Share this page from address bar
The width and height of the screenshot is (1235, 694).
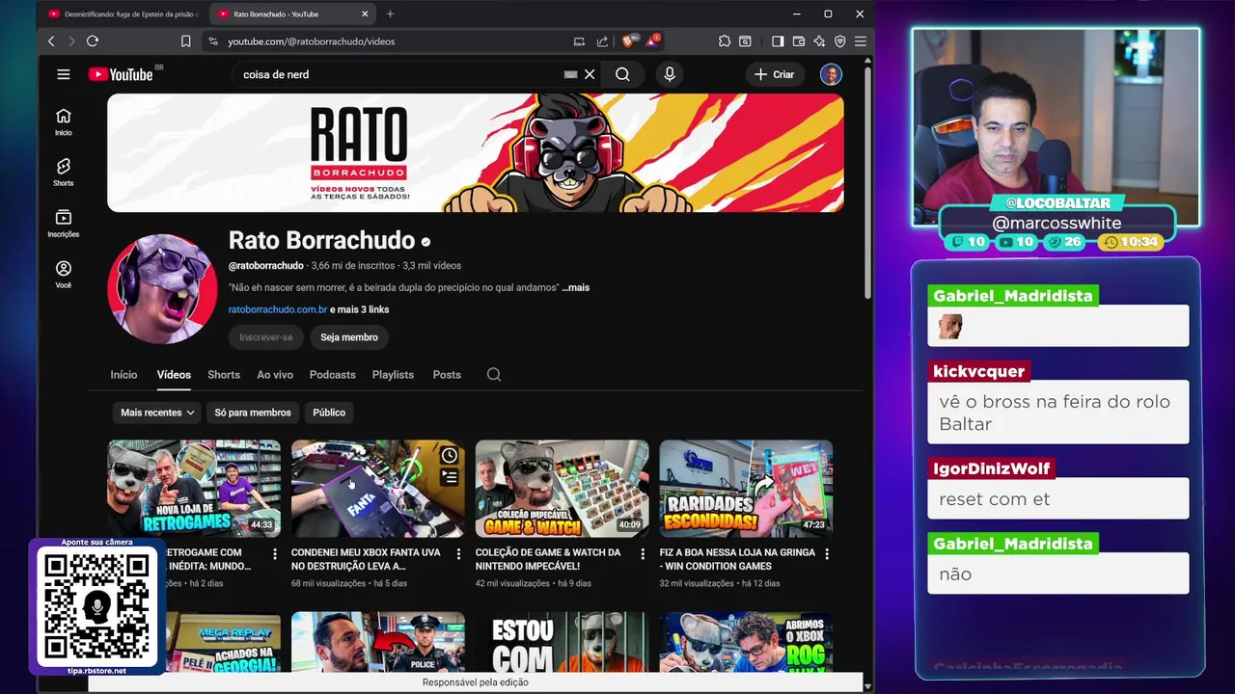[602, 41]
